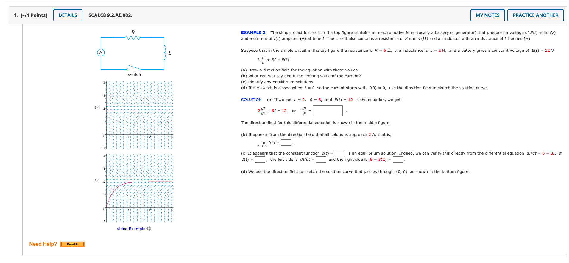Click the circuit diagram figure
Image resolution: width=569 pixels, height=263 pixels.
(135, 53)
